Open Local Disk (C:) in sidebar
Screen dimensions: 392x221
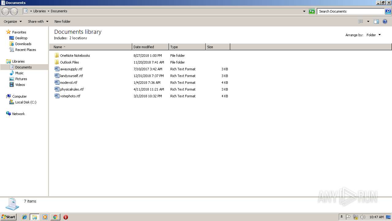coord(26,102)
